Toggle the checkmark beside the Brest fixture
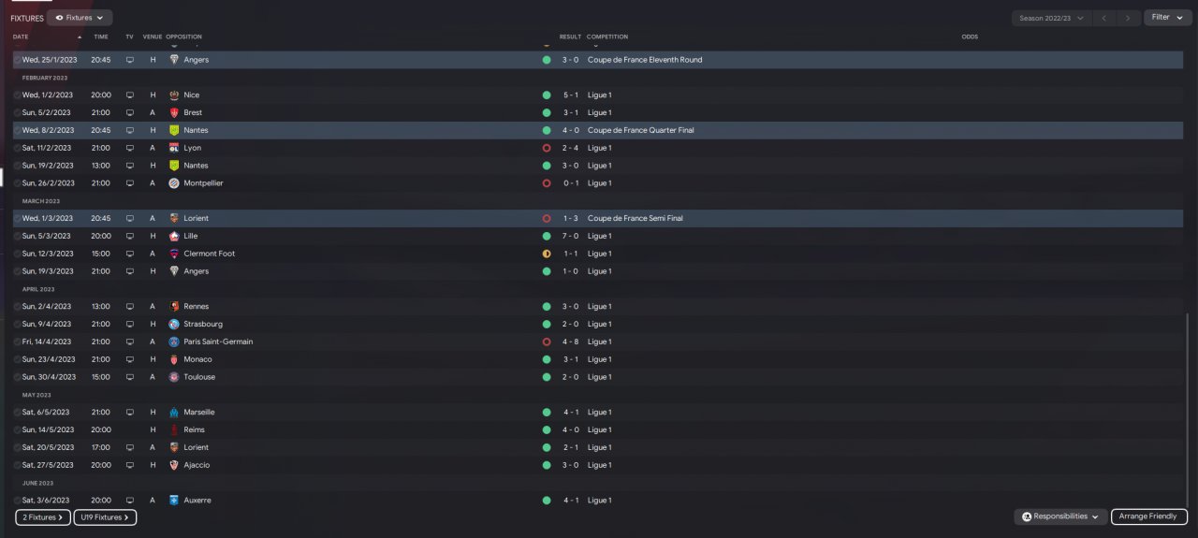This screenshot has height=538, width=1198. pos(18,112)
